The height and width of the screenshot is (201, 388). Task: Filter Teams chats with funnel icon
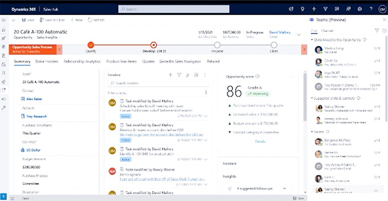[377, 31]
